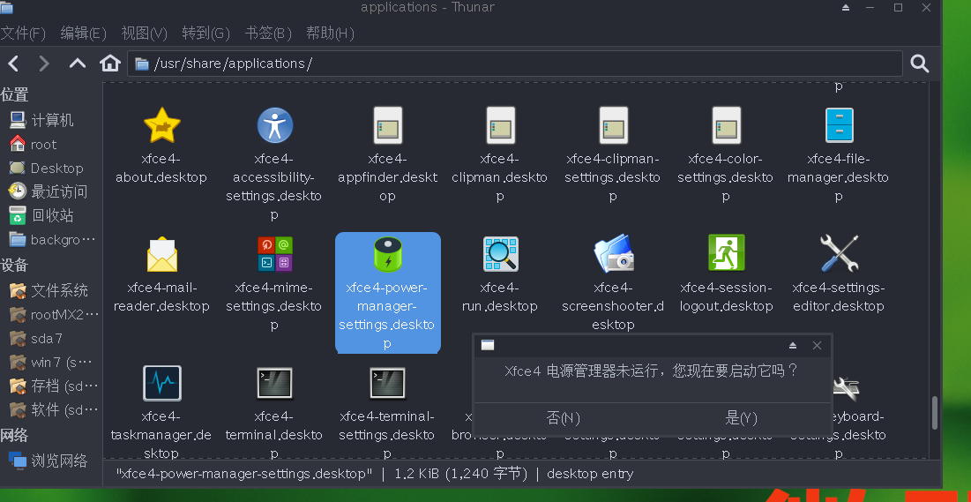The width and height of the screenshot is (971, 502).
Task: Click the /usr/share/applications/ path field
Action: click(514, 64)
